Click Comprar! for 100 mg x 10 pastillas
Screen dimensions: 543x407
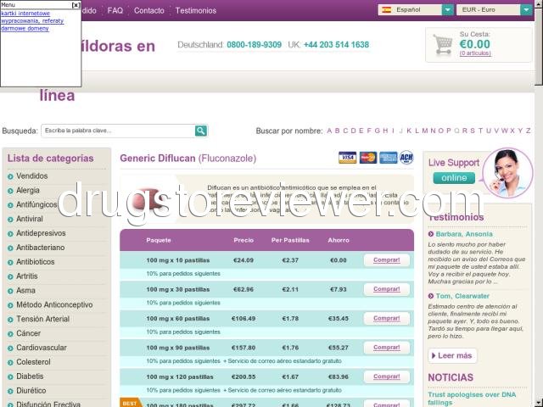tap(387, 260)
